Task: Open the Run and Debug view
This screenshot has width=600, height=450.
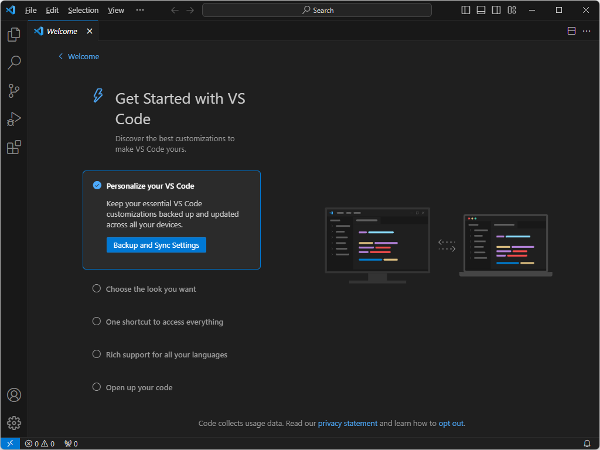Action: [x=14, y=119]
